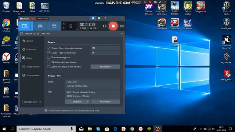Viewport: 235px width, 132px height.
Task: Toggle the microphone icon in Bandicam toolbar
Action: [64, 28]
